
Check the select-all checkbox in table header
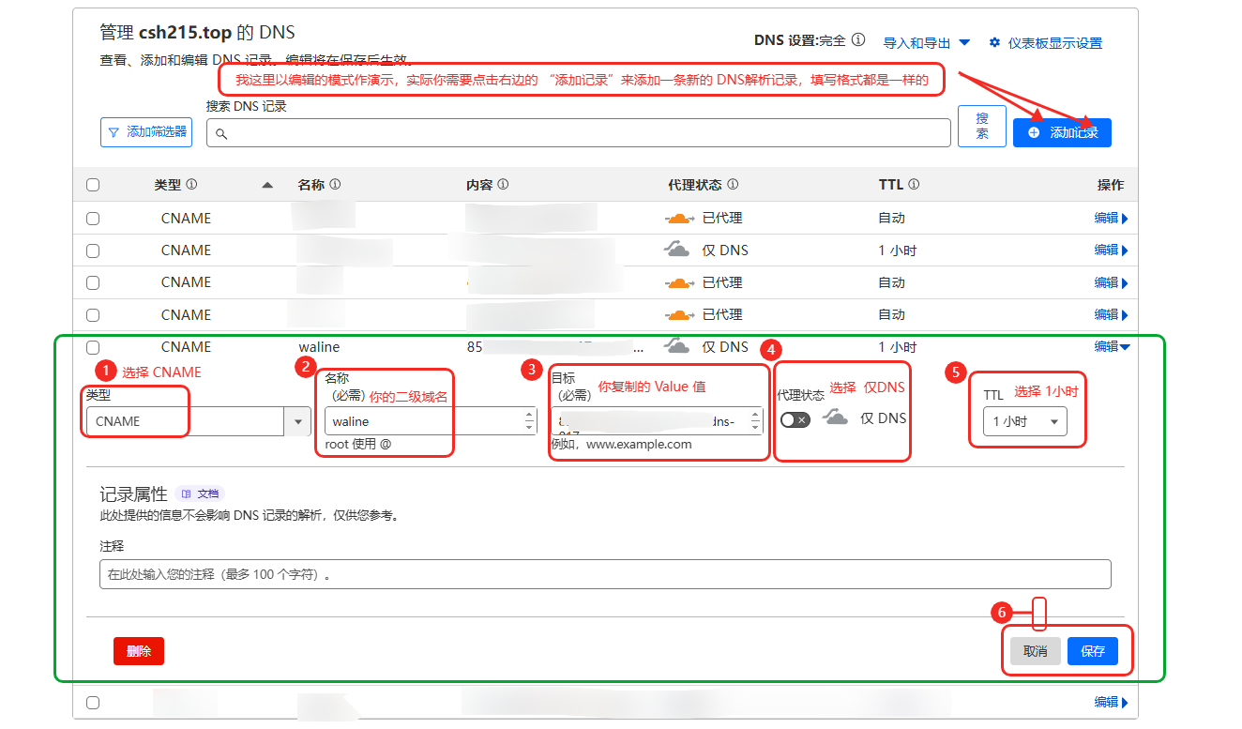(x=93, y=186)
